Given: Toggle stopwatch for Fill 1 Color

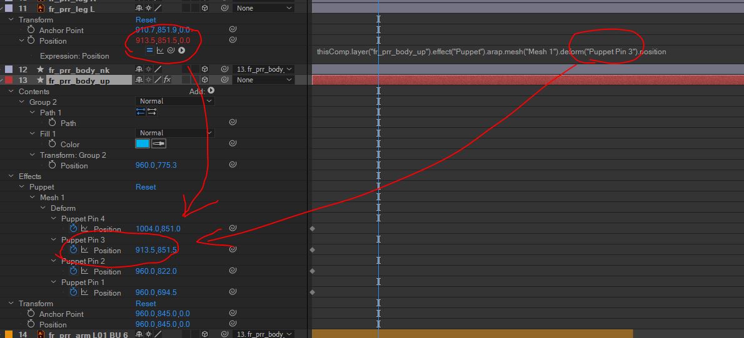Looking at the screenshot, I should [x=52, y=144].
